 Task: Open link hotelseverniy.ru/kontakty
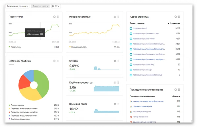(x=143, y=64)
